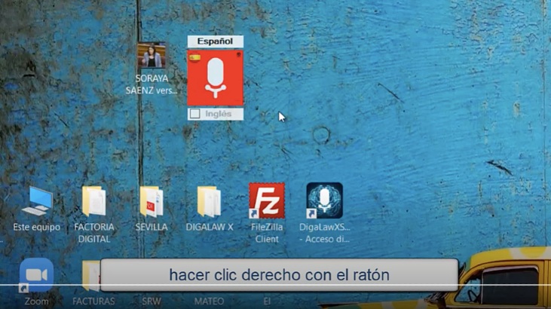Image resolution: width=551 pixels, height=309 pixels.
Task: Click the Español language label
Action: coord(215,41)
